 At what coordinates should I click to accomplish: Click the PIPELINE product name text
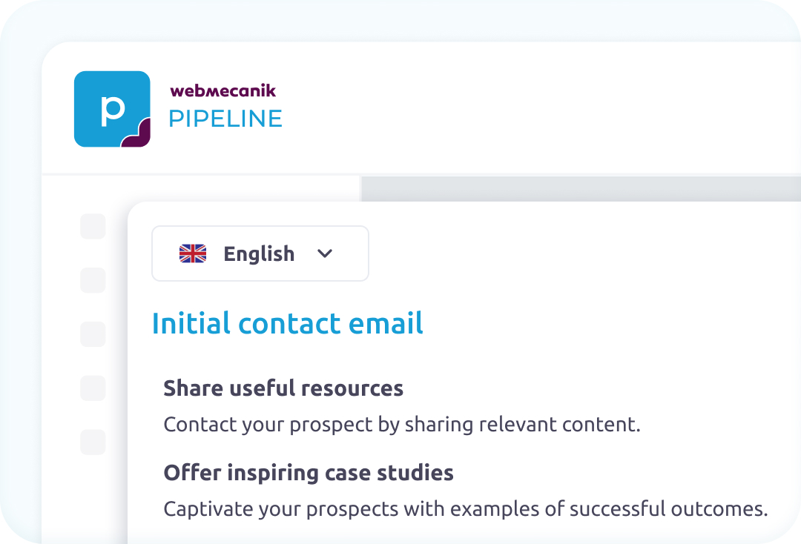(225, 119)
